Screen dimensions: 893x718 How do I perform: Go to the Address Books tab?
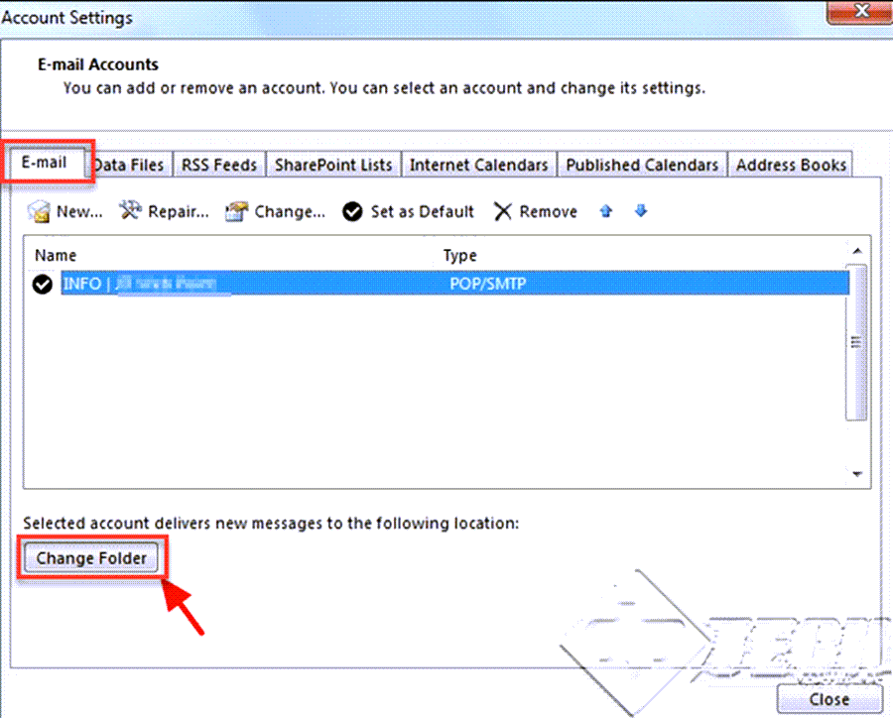pyautogui.click(x=791, y=165)
